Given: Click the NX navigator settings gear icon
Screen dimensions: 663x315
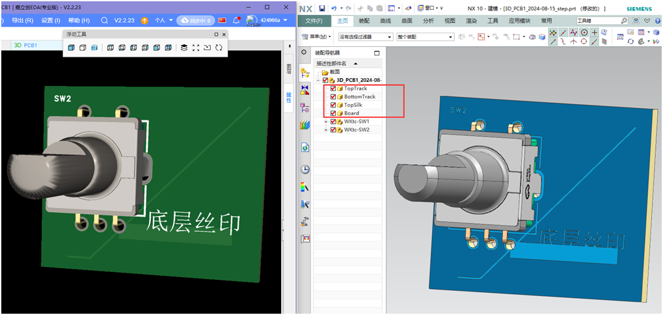Looking at the screenshot, I should tap(303, 52).
